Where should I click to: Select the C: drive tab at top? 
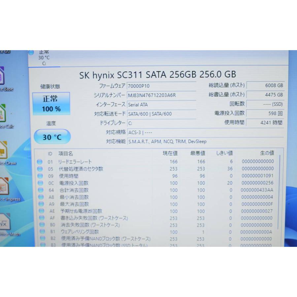(43, 58)
